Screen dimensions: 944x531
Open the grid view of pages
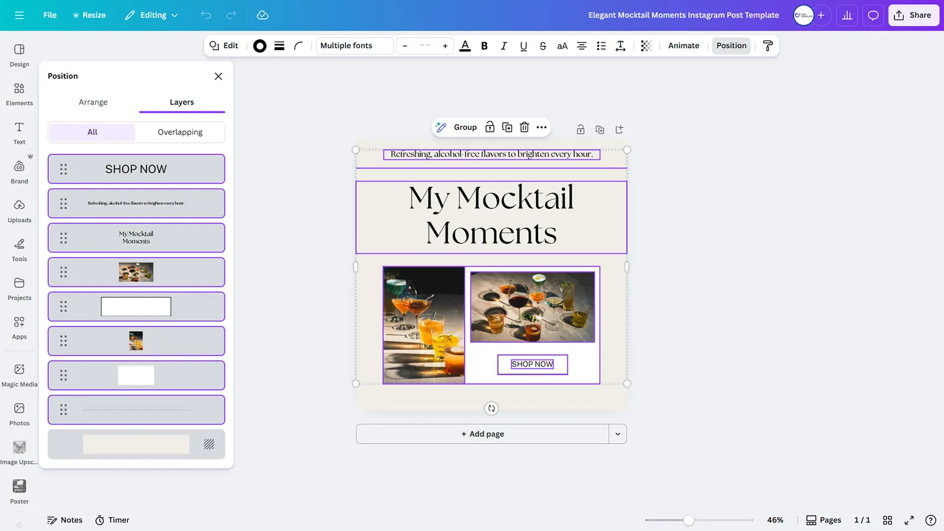pyautogui.click(x=887, y=520)
